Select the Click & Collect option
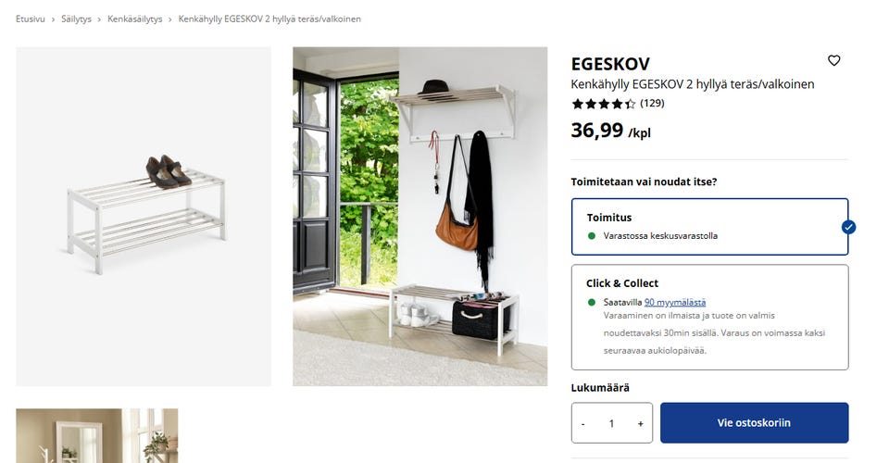 click(710, 318)
